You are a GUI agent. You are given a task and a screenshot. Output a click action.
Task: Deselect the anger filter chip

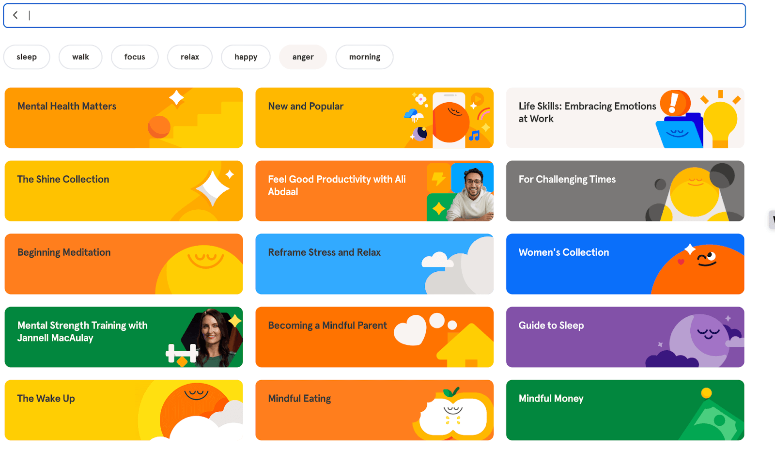[303, 57]
